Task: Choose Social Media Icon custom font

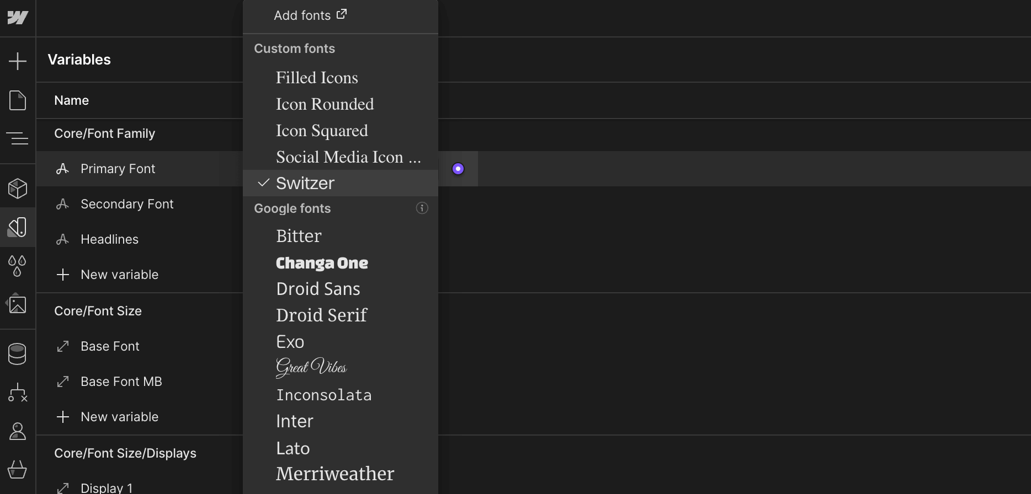Action: [x=341, y=157]
